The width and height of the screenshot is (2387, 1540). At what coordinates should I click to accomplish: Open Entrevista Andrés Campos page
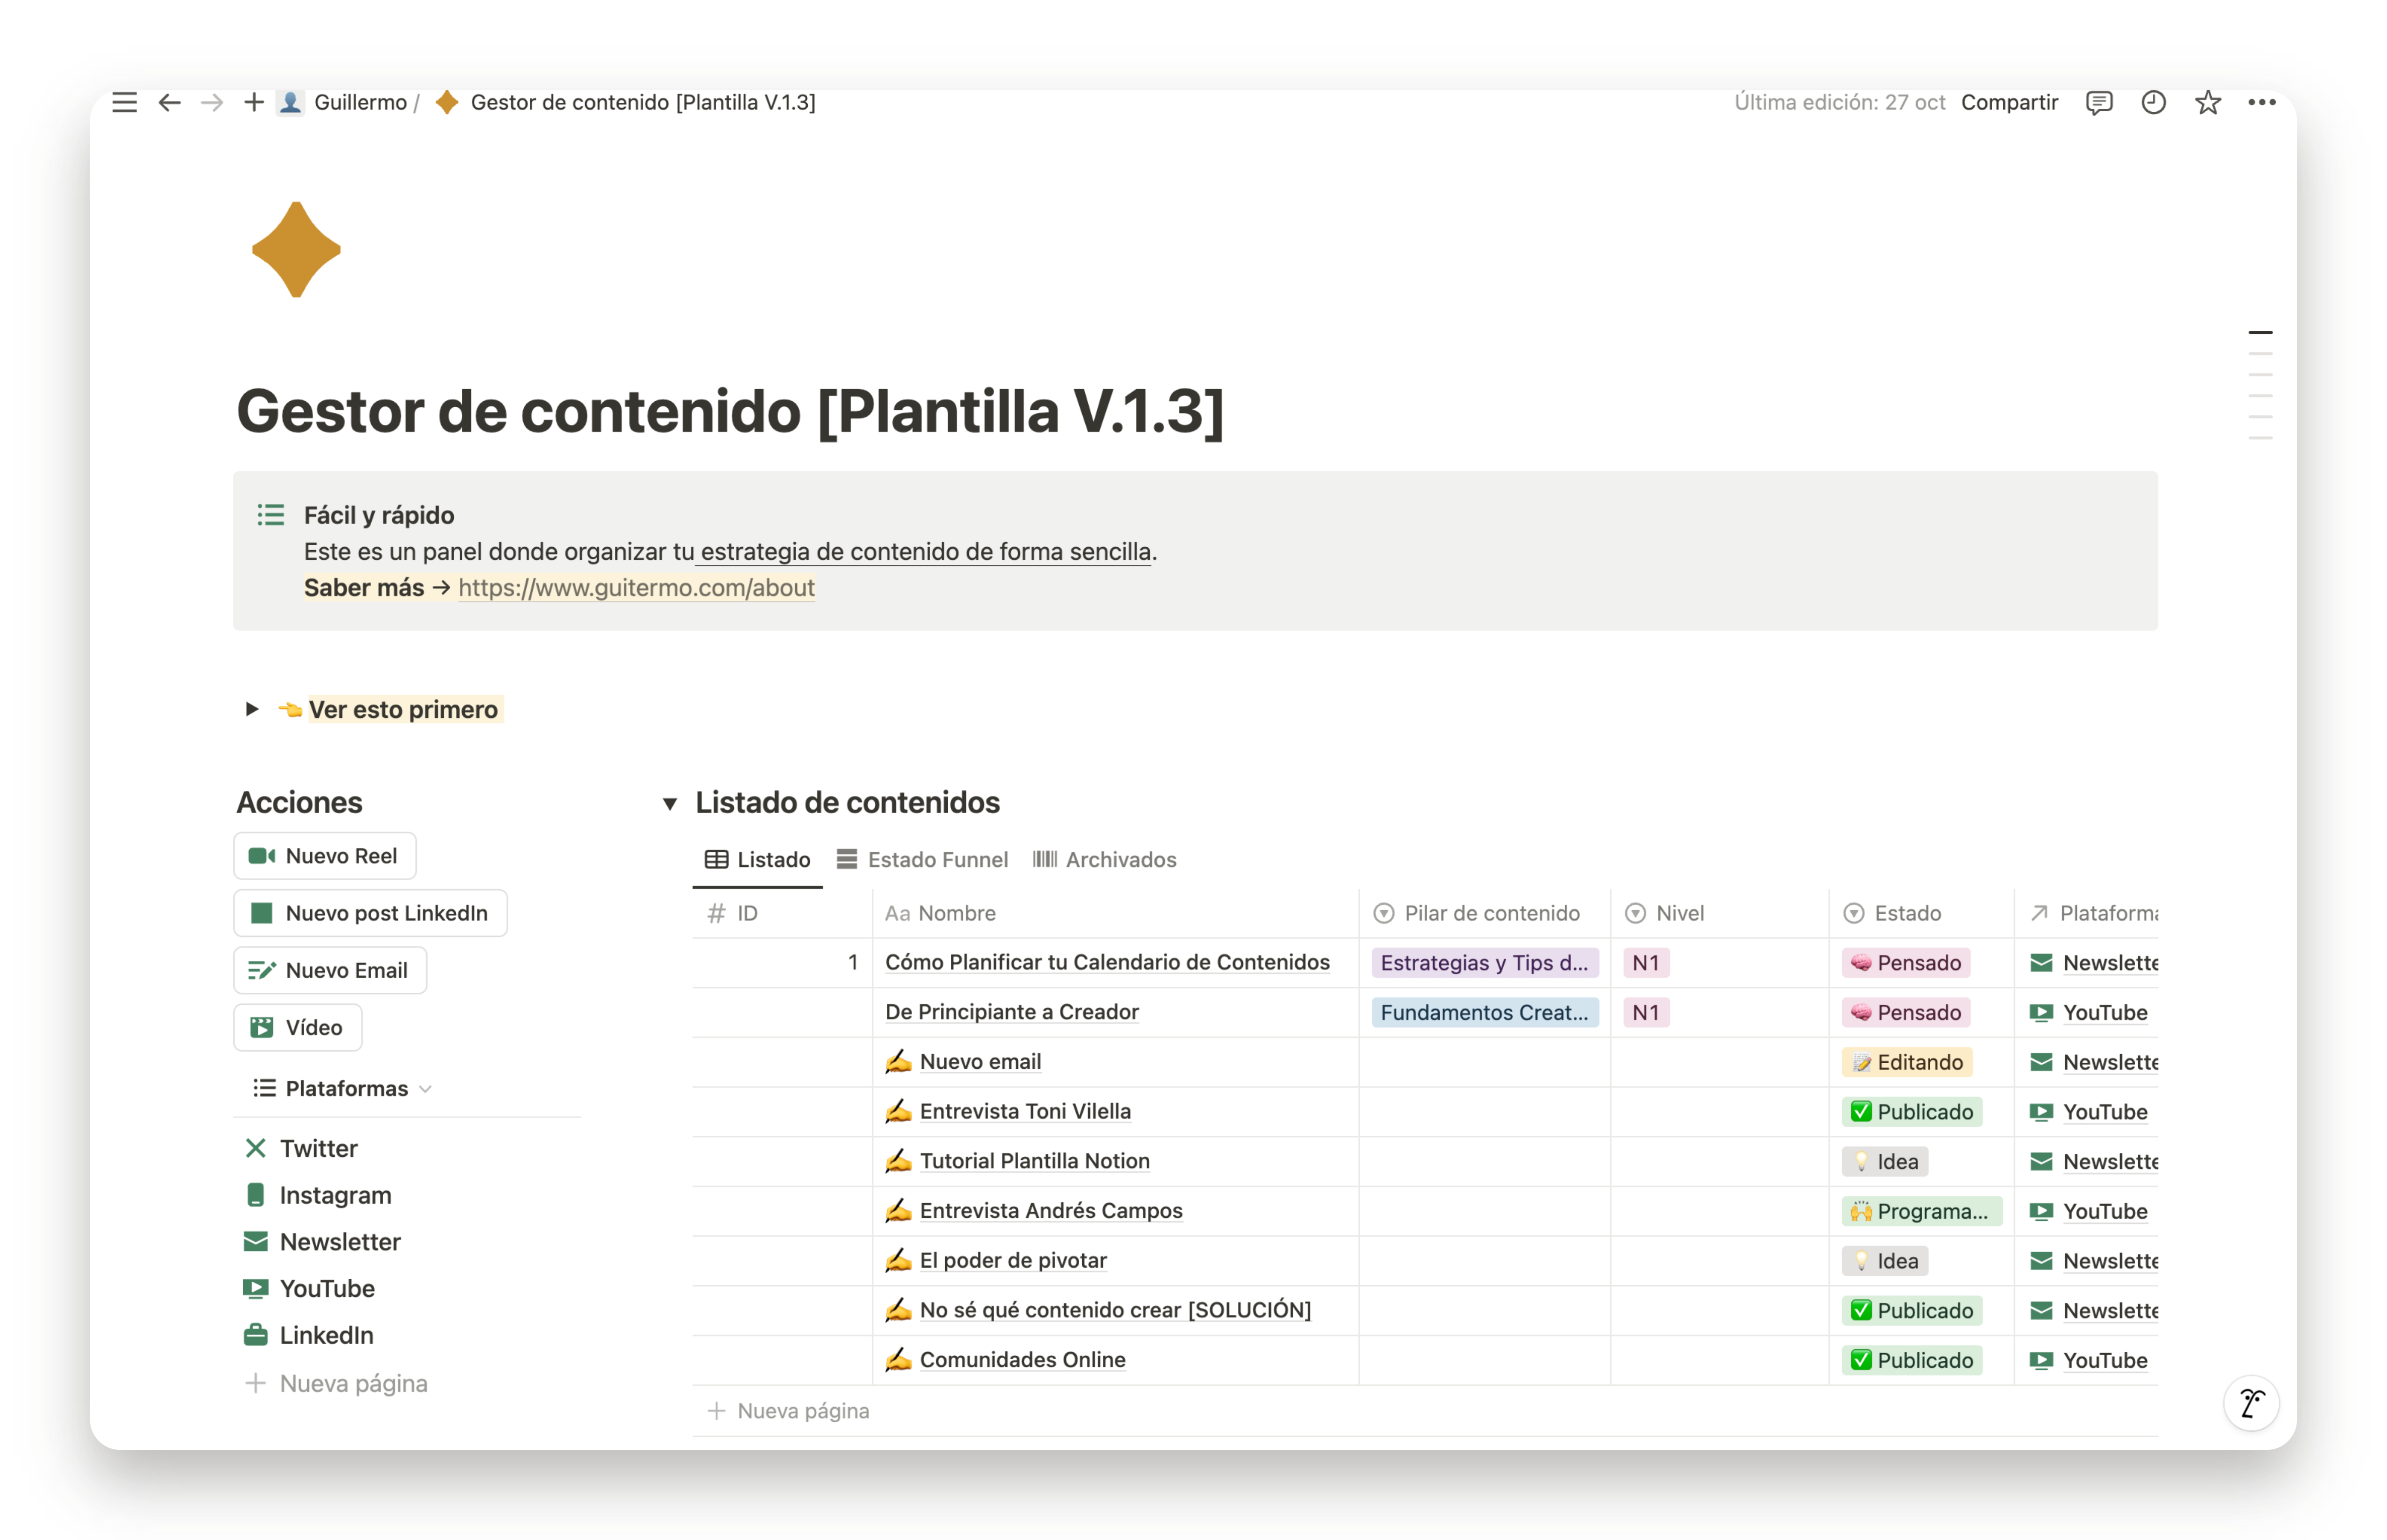[1051, 1210]
